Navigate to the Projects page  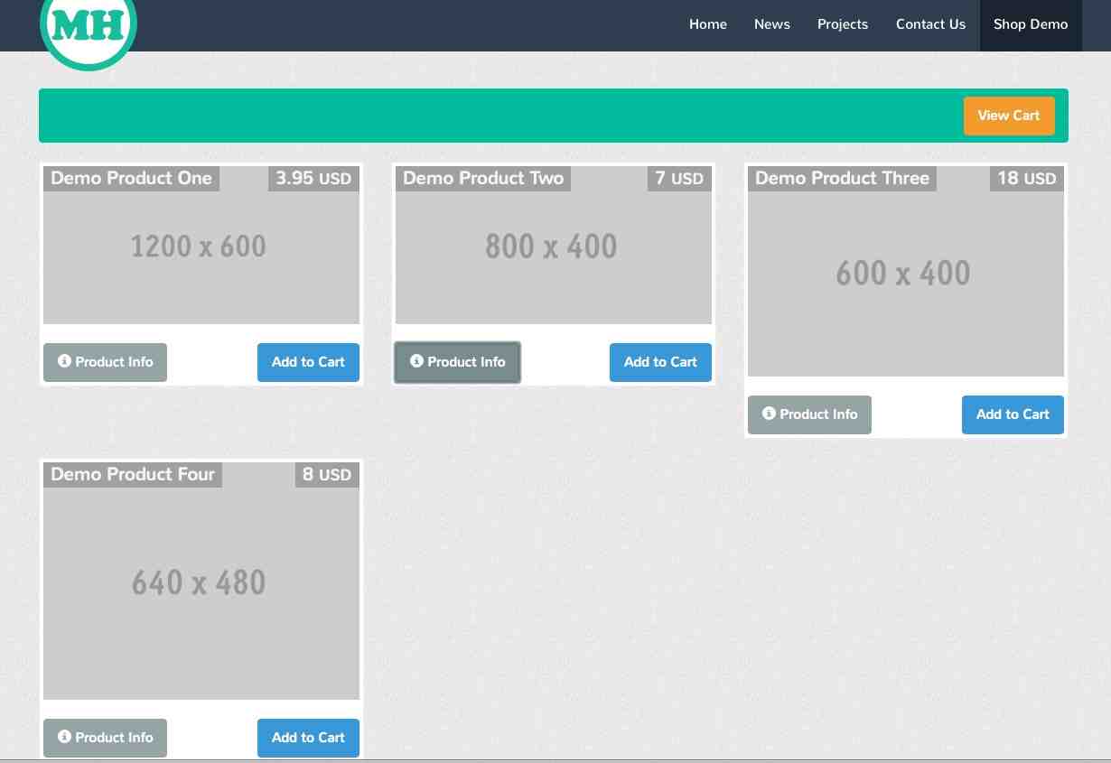[842, 24]
